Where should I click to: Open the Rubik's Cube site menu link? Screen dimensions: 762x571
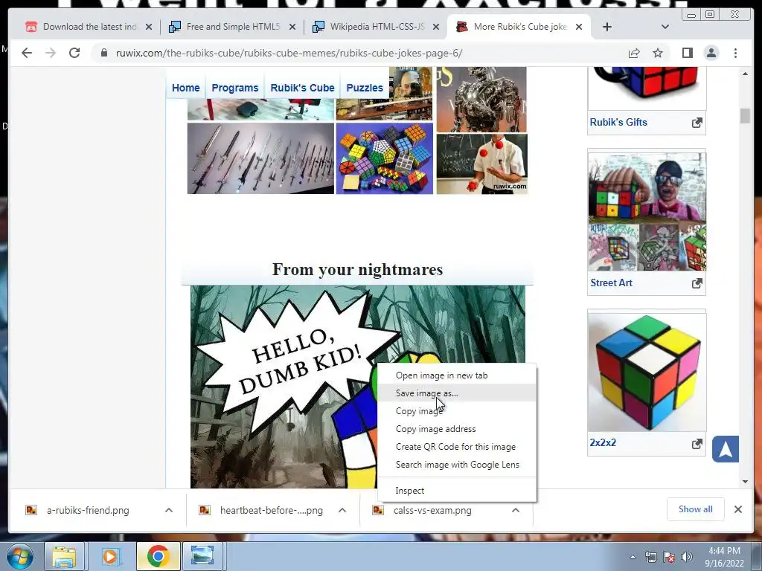coord(302,88)
